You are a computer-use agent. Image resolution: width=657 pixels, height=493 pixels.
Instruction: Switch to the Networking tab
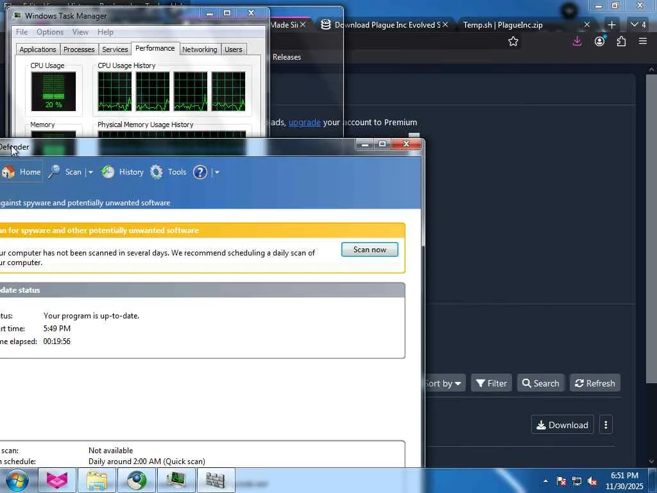(200, 49)
